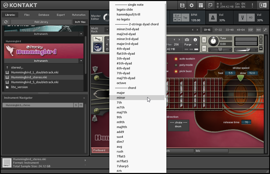Click the instrument info icon

[x=195, y=40]
